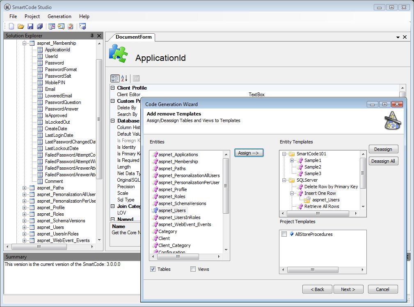Click the single floppy Save toolbar icon
This screenshot has width=414, height=307.
(x=30, y=26)
